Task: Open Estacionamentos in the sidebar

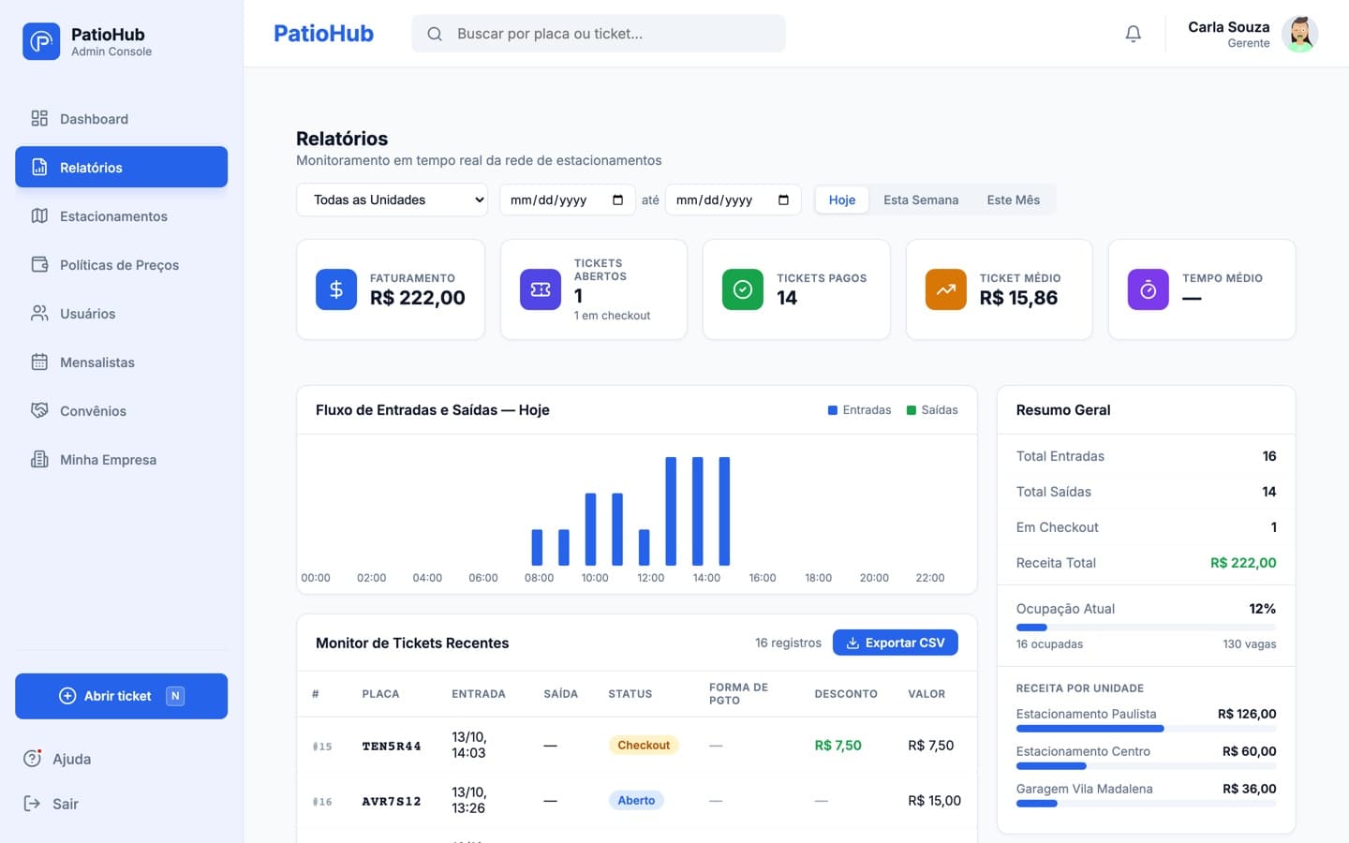Action: pyautogui.click(x=121, y=216)
